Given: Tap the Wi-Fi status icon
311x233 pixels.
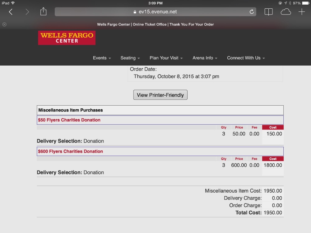Looking at the screenshot, I should [13, 3].
